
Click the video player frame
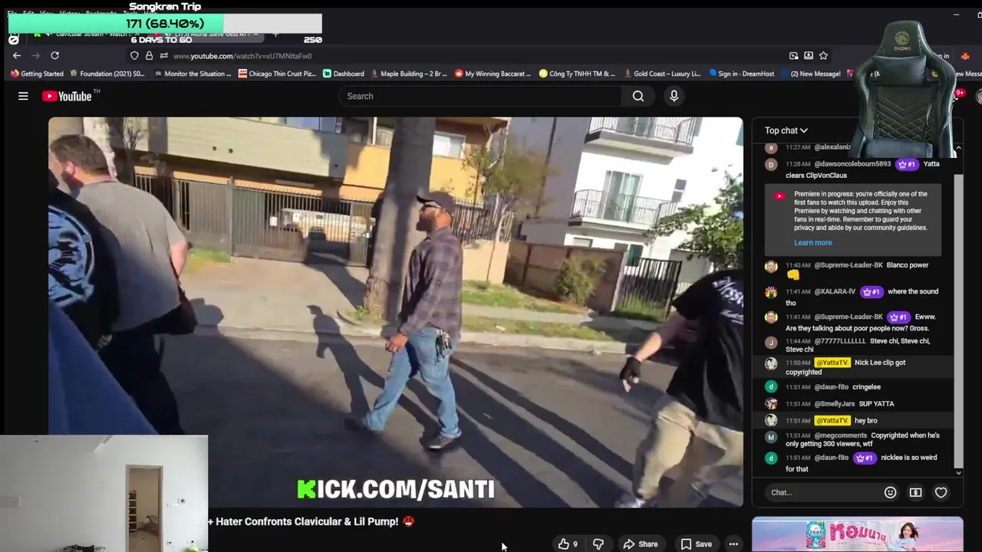click(395, 312)
